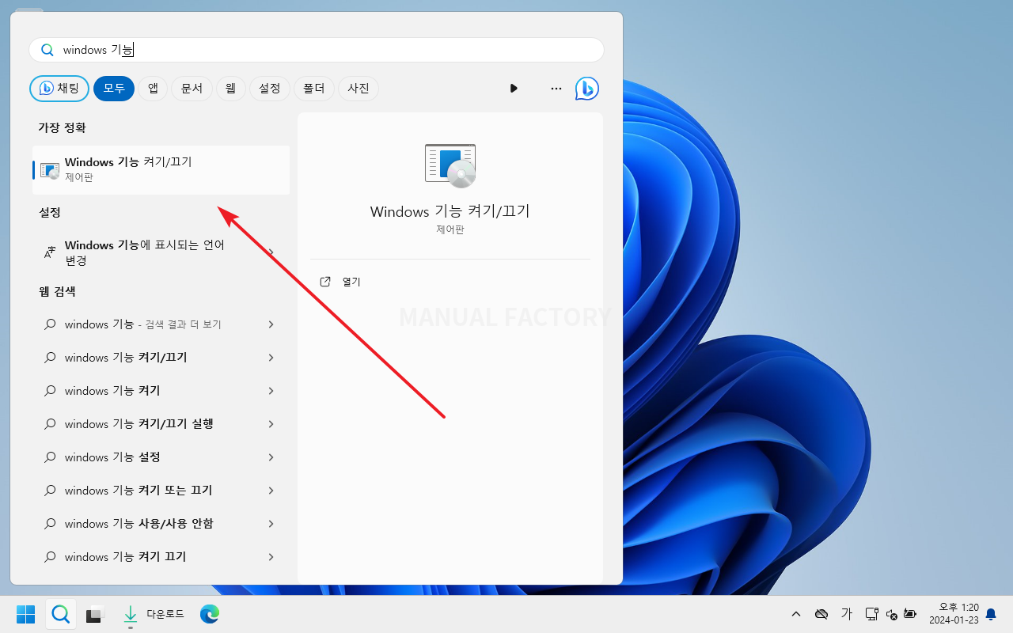Open the clock showing 오후 1:20

954,614
